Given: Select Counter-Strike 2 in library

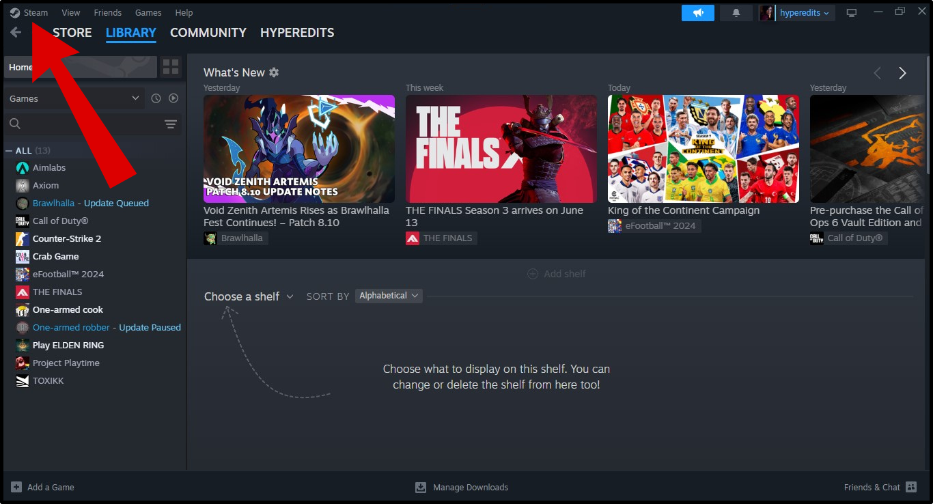Looking at the screenshot, I should pos(66,238).
